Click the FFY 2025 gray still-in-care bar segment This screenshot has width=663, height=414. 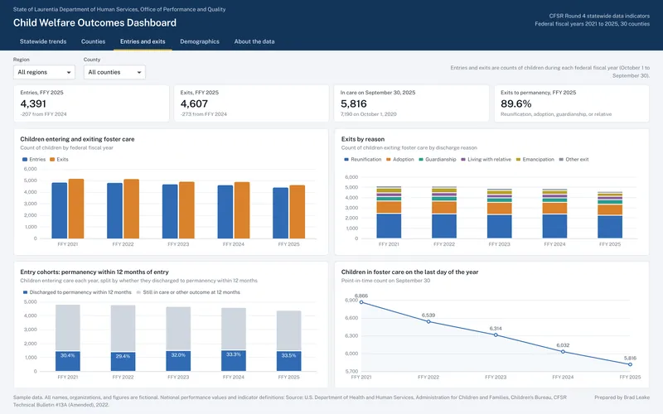(288, 330)
